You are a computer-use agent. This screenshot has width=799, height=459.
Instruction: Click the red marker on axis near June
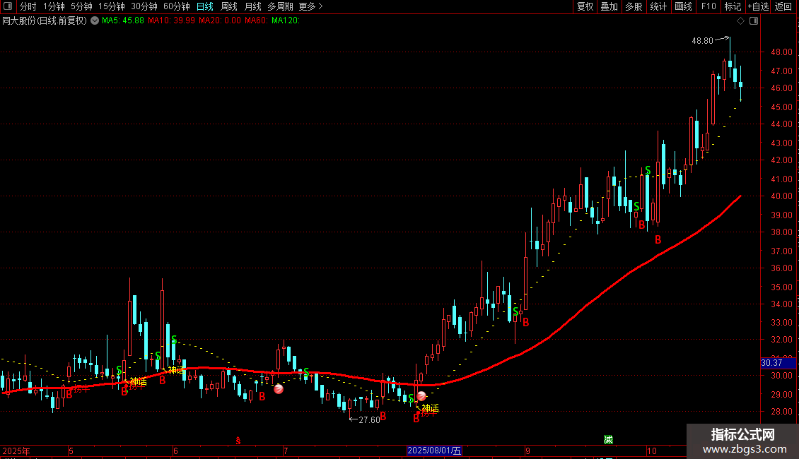point(238,441)
